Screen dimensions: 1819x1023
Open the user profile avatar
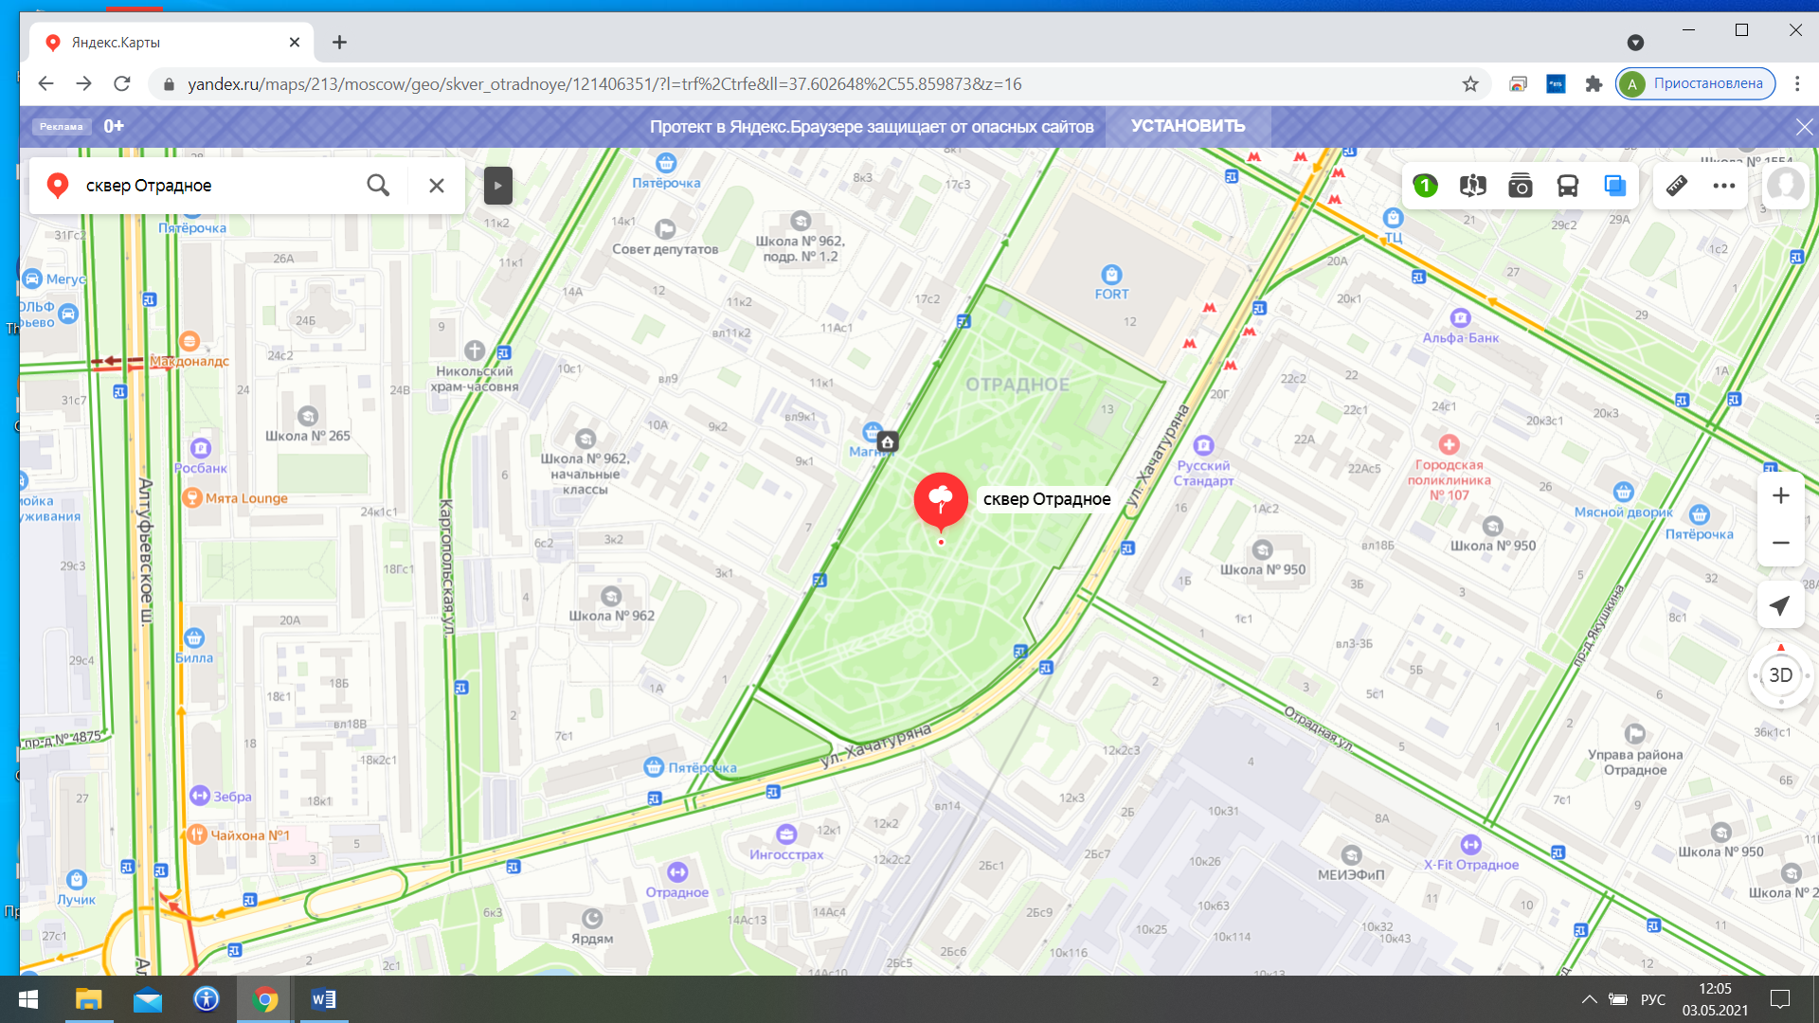pyautogui.click(x=1785, y=185)
